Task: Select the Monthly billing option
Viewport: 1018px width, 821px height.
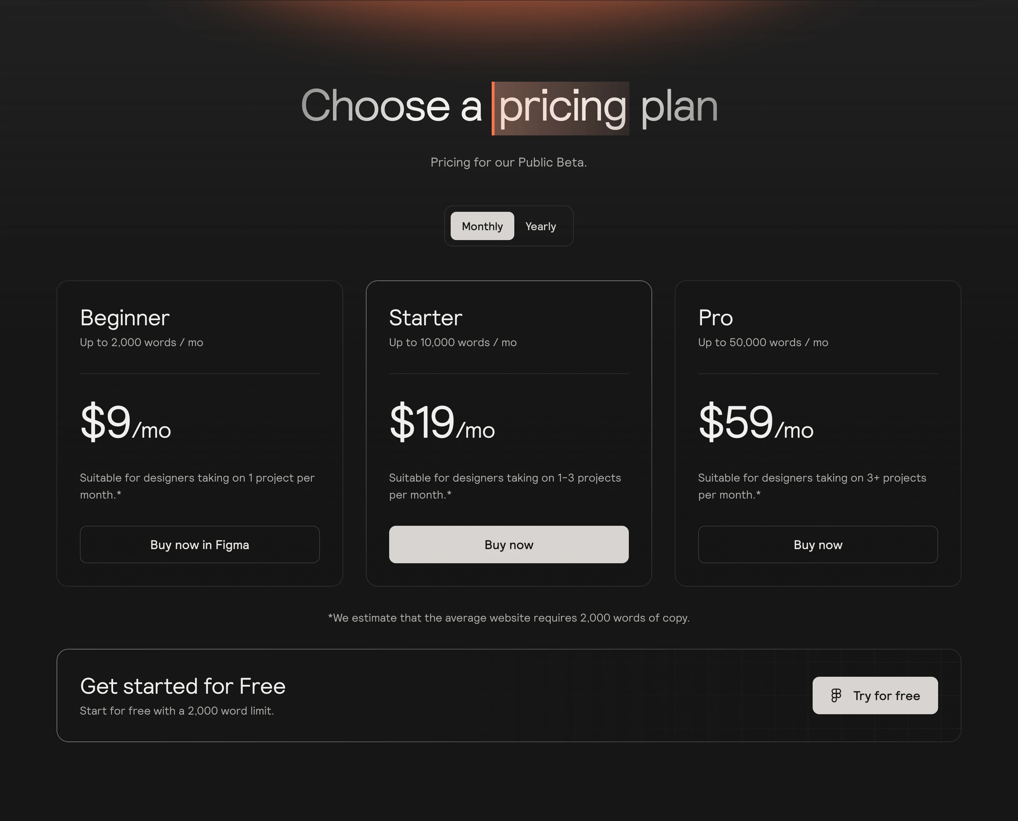Action: (481, 226)
